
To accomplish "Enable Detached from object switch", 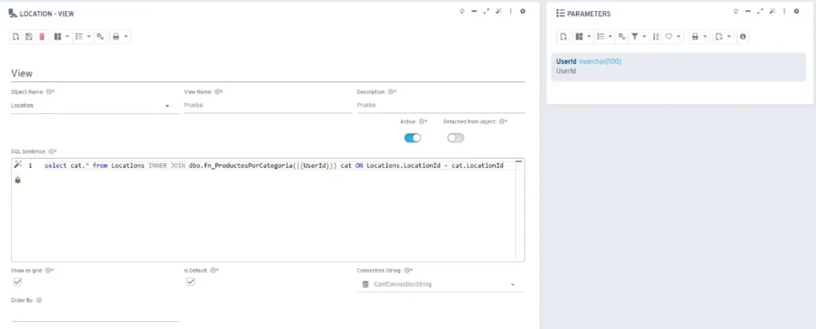I will tap(456, 138).
